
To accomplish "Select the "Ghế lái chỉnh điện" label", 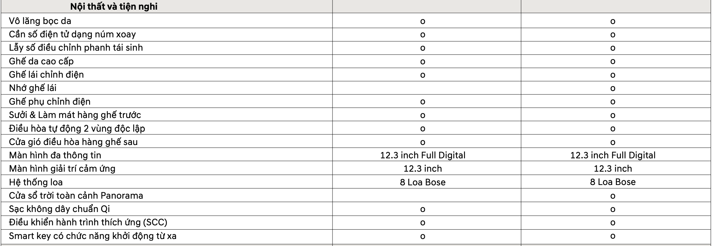I will tap(46, 75).
